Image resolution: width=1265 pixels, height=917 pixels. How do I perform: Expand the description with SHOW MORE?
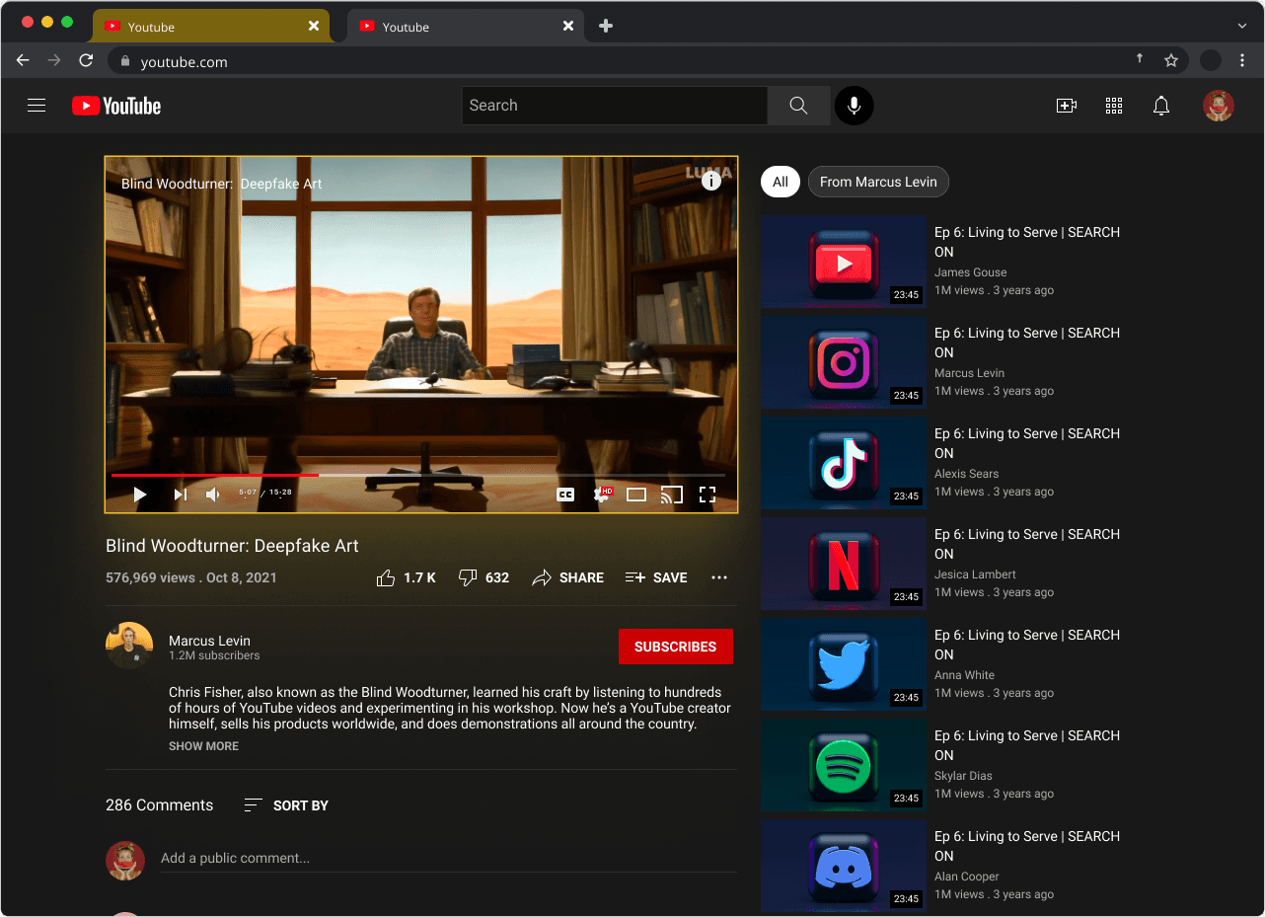click(203, 746)
